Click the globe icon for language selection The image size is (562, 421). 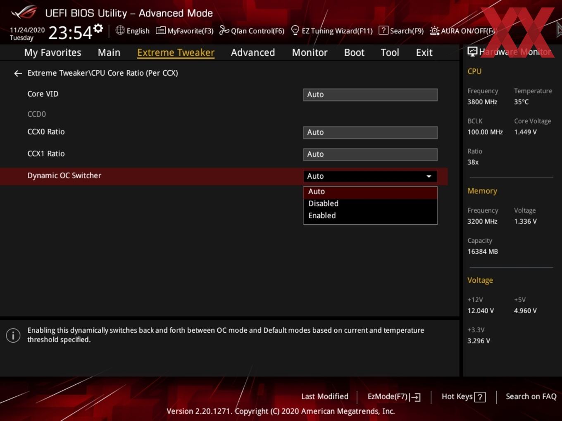[x=120, y=30]
